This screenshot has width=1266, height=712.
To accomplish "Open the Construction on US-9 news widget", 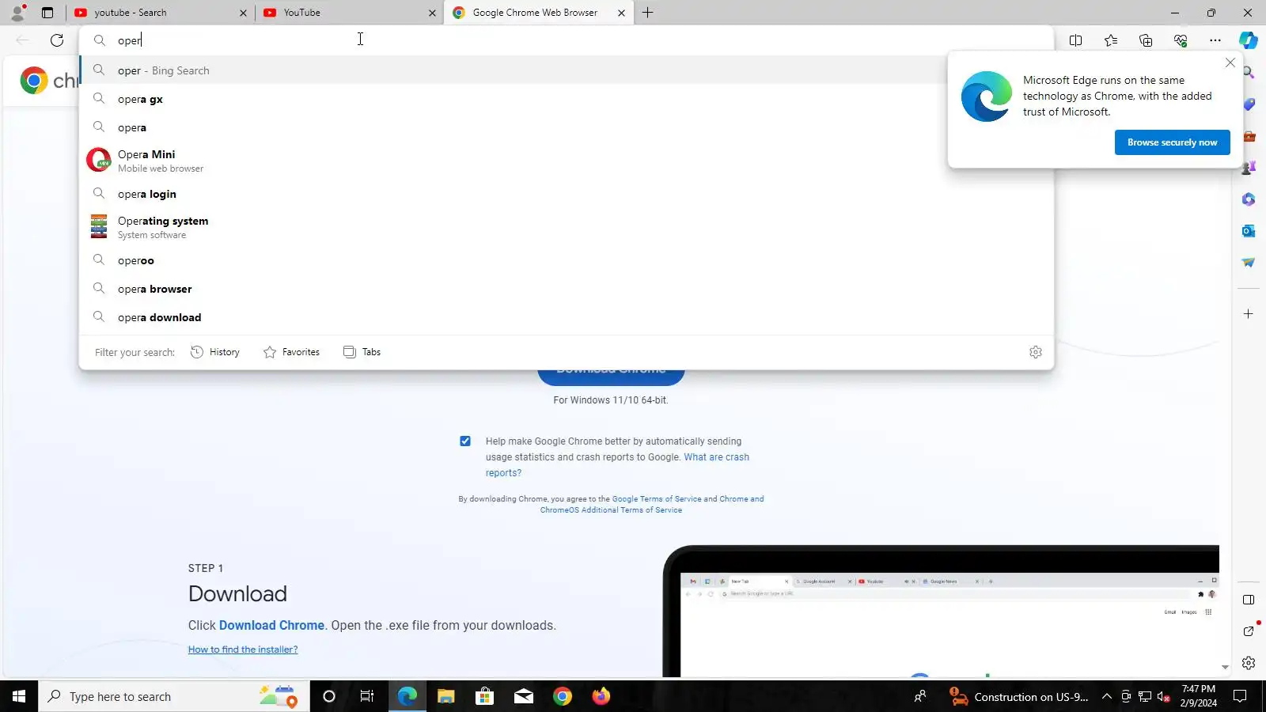I will [1019, 696].
